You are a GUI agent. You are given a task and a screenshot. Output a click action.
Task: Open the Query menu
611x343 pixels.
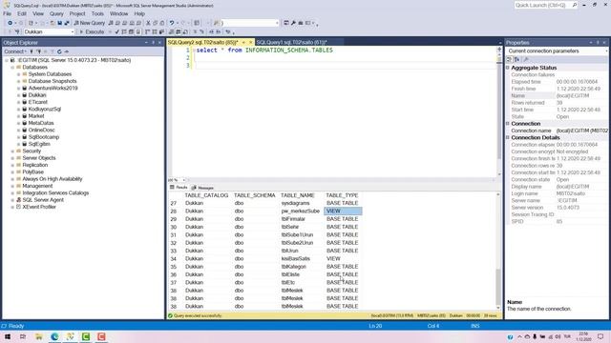pyautogui.click(x=56, y=13)
